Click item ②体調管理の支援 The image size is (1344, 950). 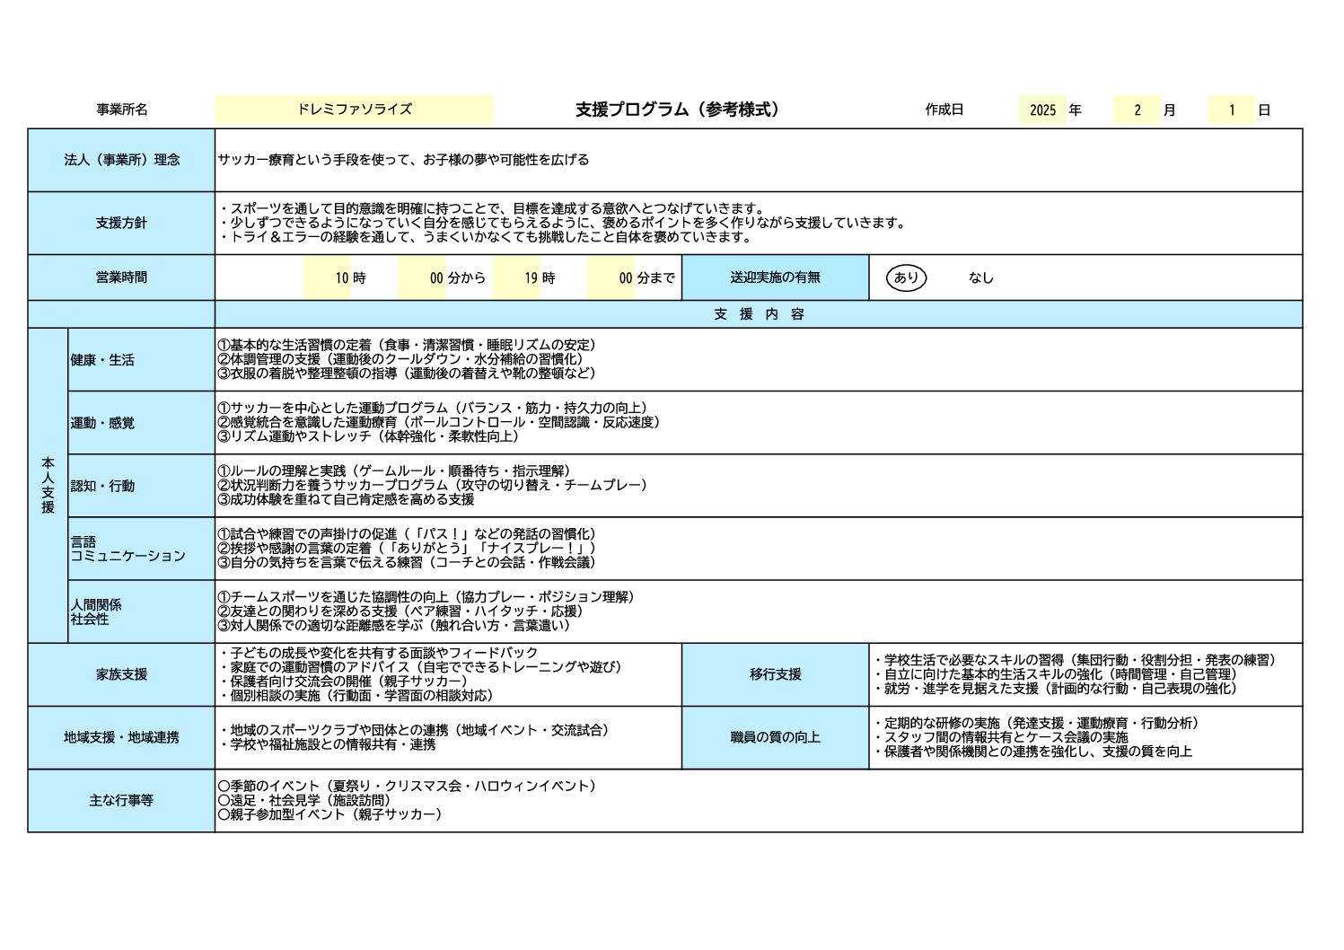point(400,359)
